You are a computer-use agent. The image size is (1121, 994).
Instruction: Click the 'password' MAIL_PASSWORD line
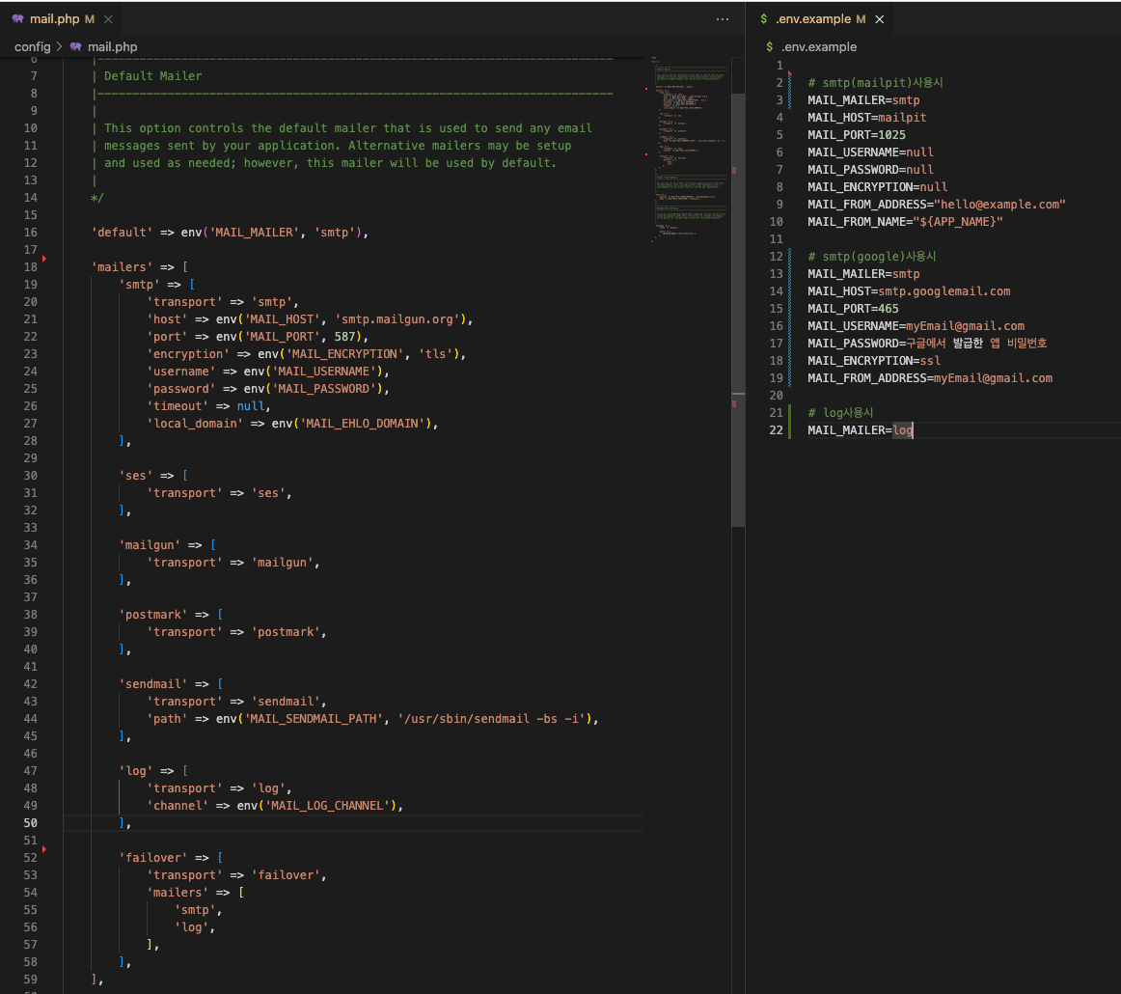(268, 389)
